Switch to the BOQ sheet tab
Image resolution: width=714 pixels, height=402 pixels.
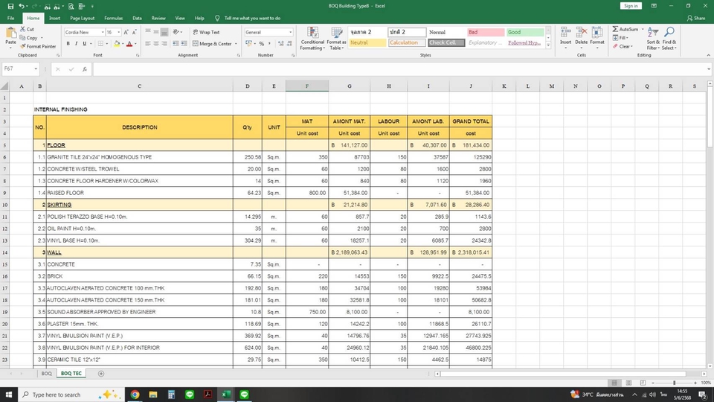46,373
